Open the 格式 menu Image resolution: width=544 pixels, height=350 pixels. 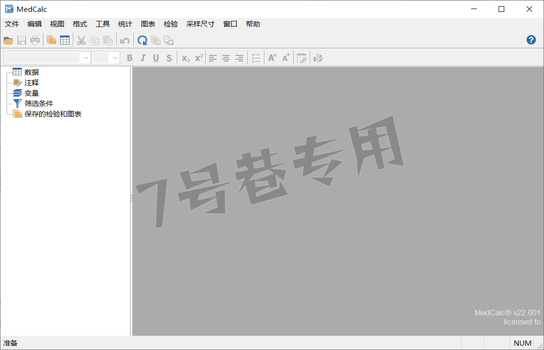80,24
